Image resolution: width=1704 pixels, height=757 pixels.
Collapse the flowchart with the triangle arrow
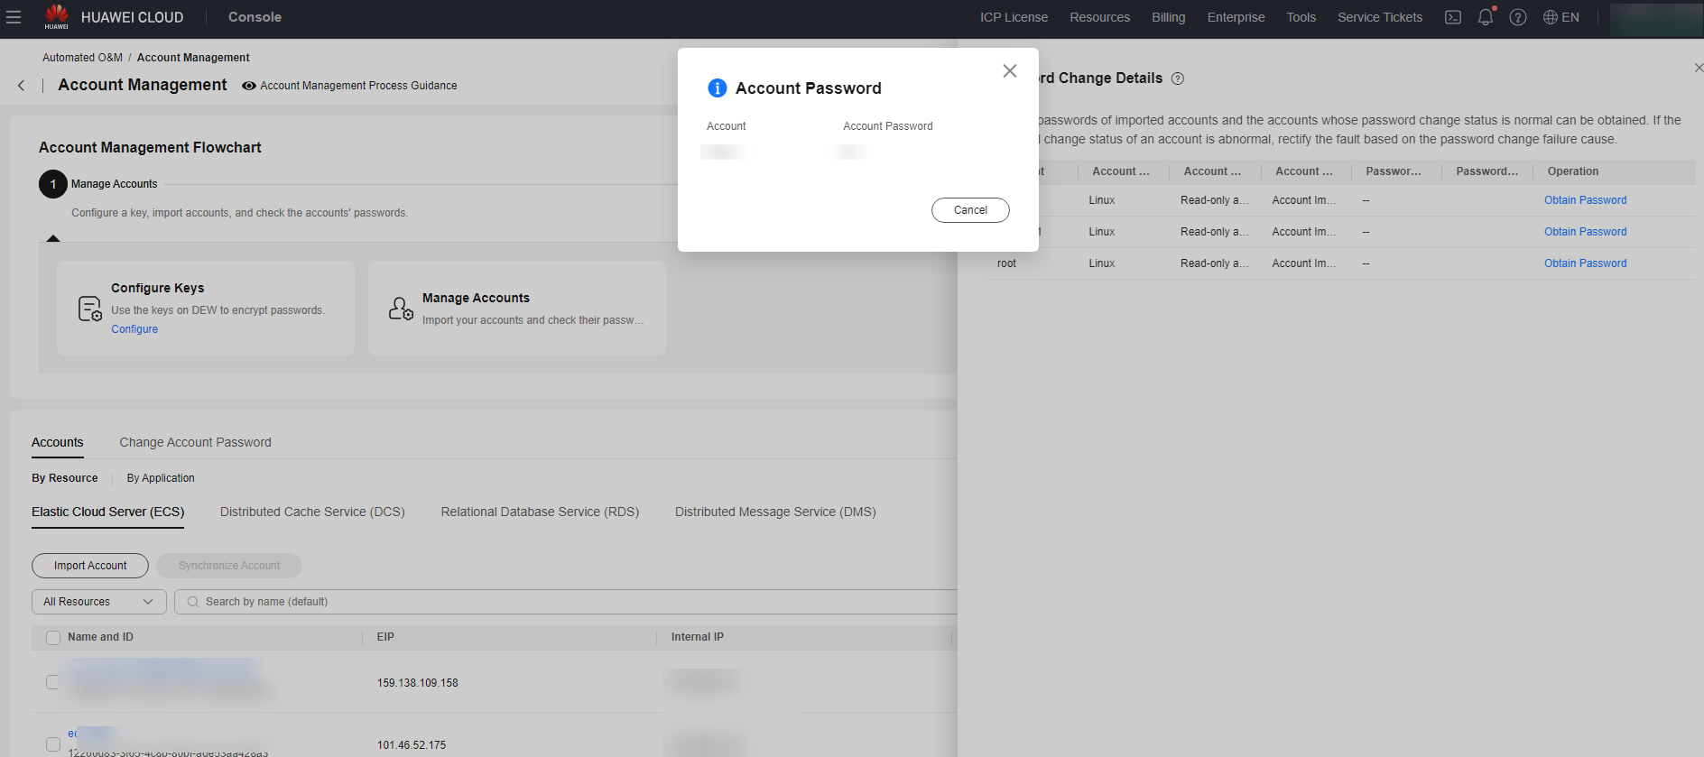click(53, 238)
